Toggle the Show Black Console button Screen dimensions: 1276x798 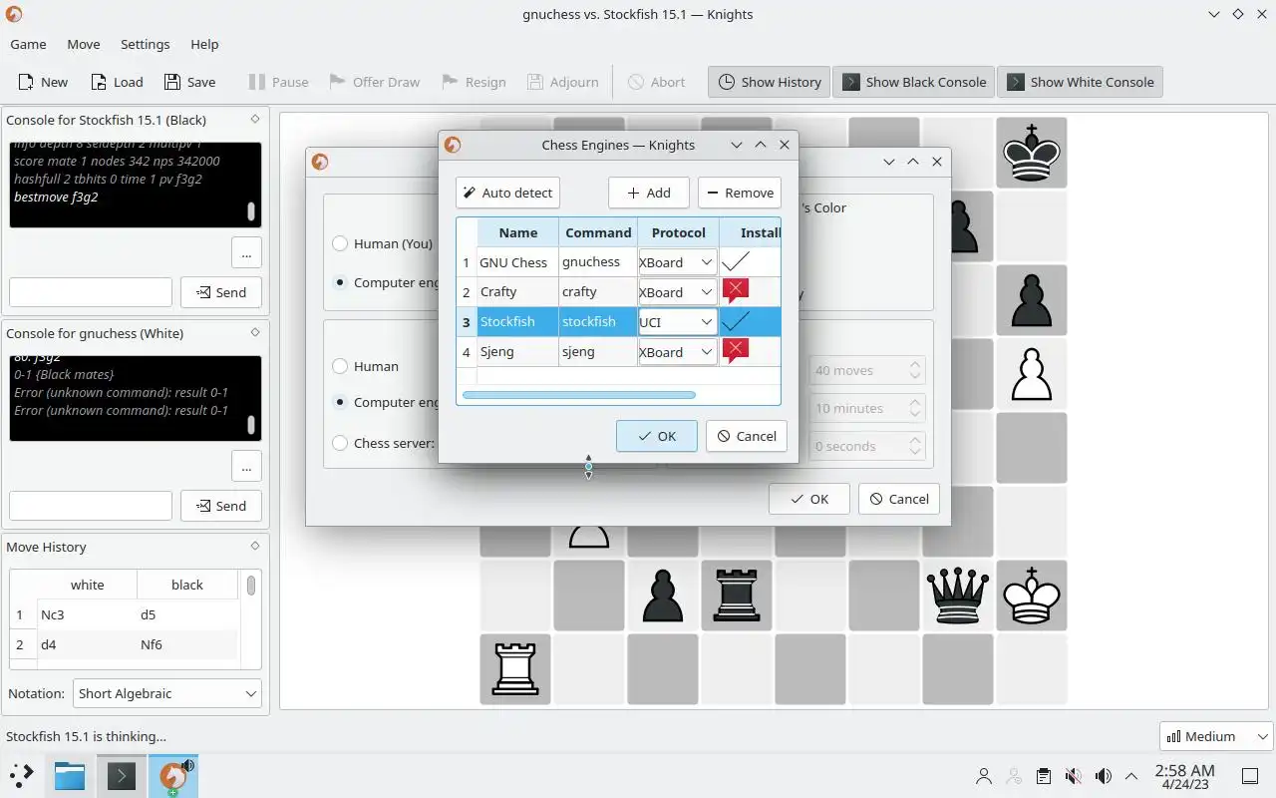pos(914,82)
